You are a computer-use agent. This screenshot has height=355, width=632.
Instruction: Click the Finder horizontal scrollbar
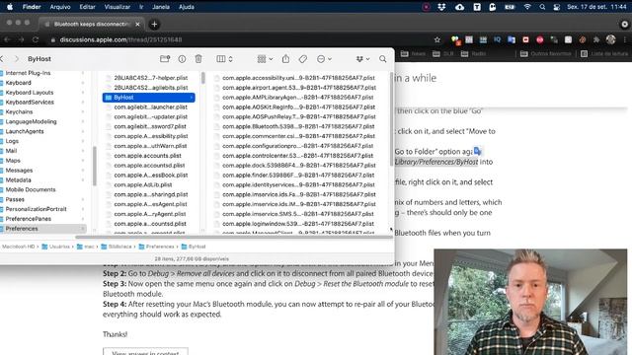point(234,237)
